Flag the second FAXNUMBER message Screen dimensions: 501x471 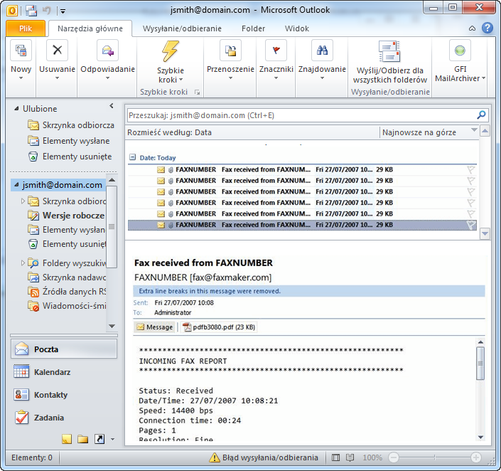[471, 181]
